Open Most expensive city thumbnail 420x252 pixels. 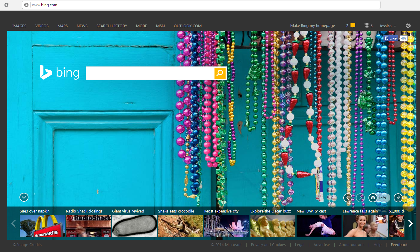click(227, 226)
